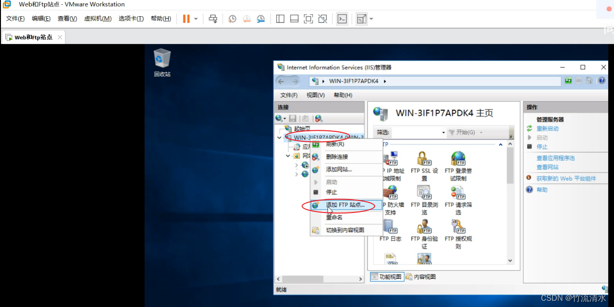The image size is (614, 307).
Task: Click 停止 link in 操作 pane
Action: pos(542,147)
